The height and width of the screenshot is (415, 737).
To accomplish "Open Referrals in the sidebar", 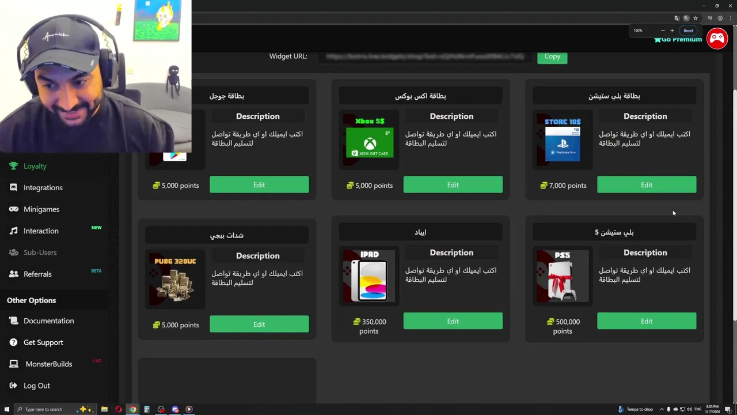I will [37, 274].
